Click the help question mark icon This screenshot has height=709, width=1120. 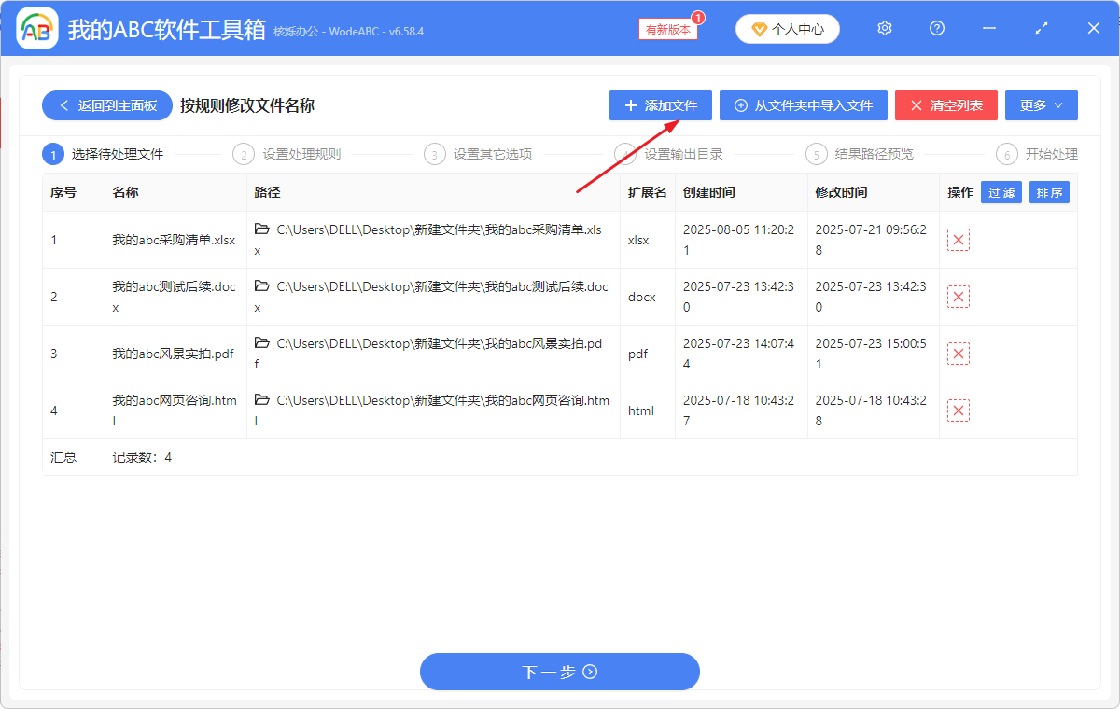pos(936,28)
